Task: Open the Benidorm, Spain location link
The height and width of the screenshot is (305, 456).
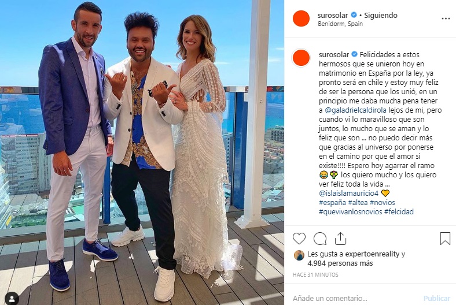Action: [340, 24]
